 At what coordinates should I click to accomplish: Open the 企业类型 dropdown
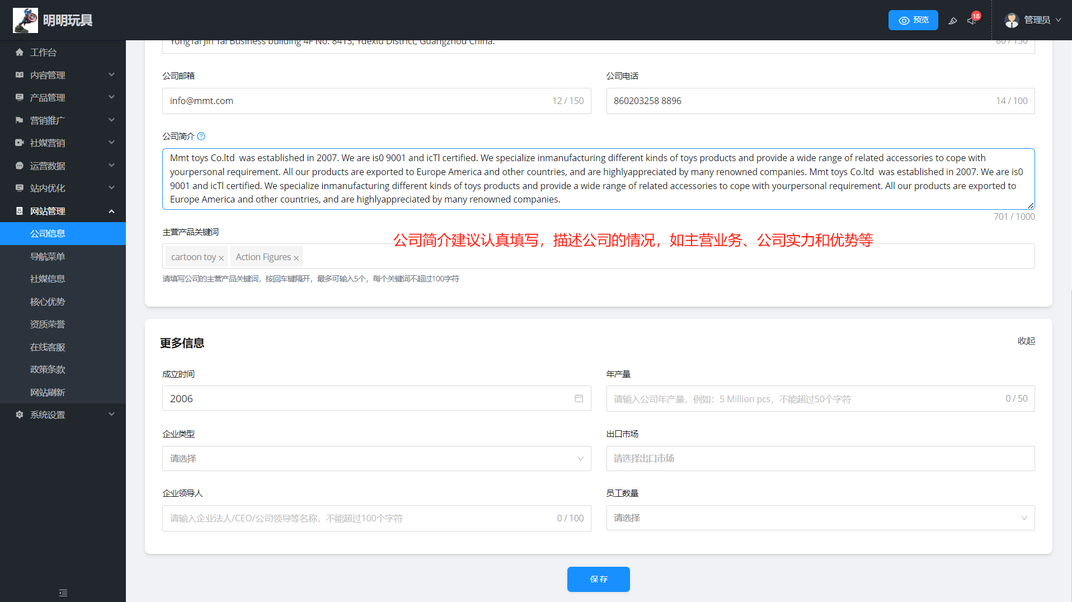(x=377, y=458)
